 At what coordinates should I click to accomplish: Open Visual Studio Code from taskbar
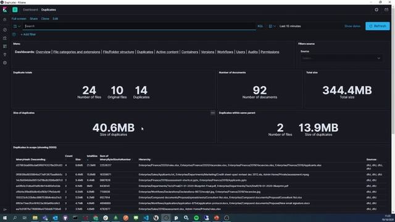tap(146, 218)
